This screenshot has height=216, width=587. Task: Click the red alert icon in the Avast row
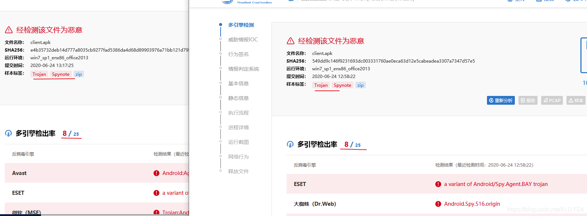pyautogui.click(x=156, y=173)
